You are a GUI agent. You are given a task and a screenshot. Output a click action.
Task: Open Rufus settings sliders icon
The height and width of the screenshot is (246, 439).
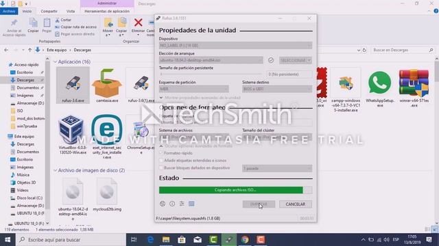click(x=182, y=204)
